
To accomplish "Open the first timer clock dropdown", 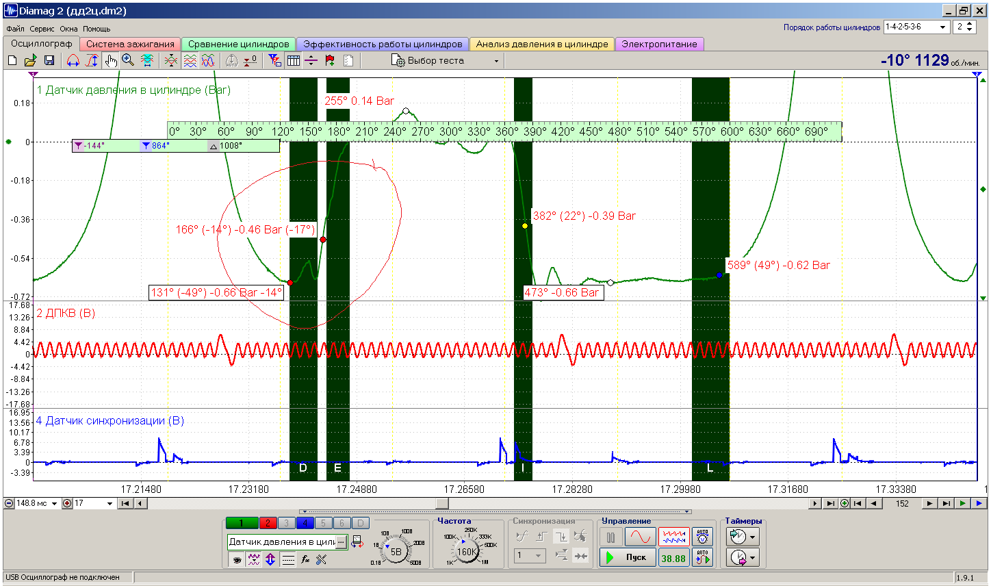I will 743,536.
